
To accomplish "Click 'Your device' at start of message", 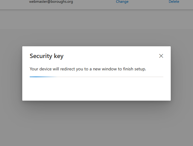I will pyautogui.click(x=41, y=69).
